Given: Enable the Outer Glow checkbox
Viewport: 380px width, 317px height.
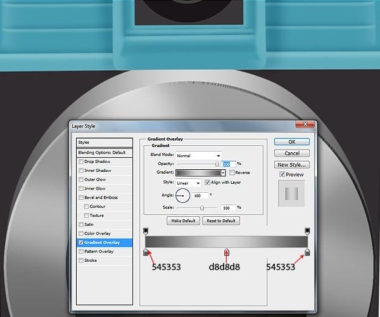Looking at the screenshot, I should [x=81, y=179].
